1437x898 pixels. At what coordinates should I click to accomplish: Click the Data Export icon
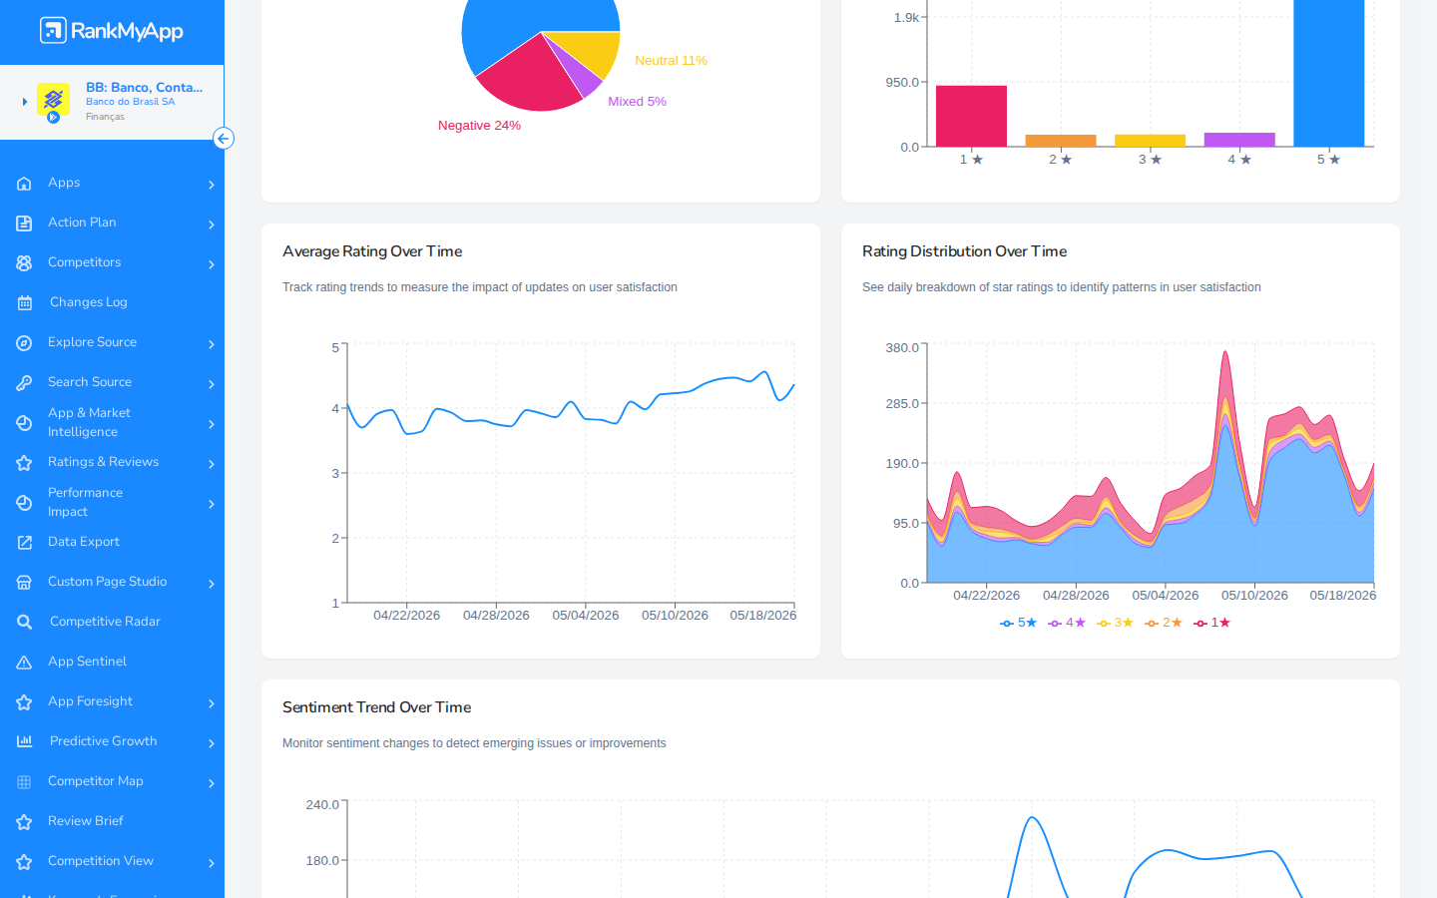point(24,543)
